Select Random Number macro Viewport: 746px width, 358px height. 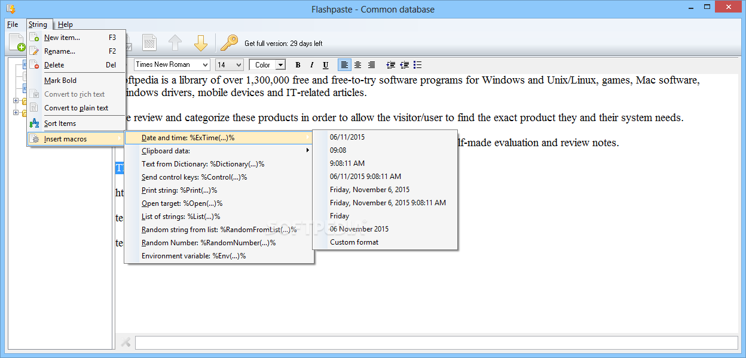(219, 243)
